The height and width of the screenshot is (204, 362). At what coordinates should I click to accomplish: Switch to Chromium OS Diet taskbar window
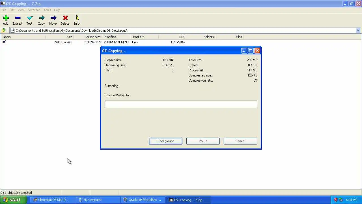(x=52, y=200)
